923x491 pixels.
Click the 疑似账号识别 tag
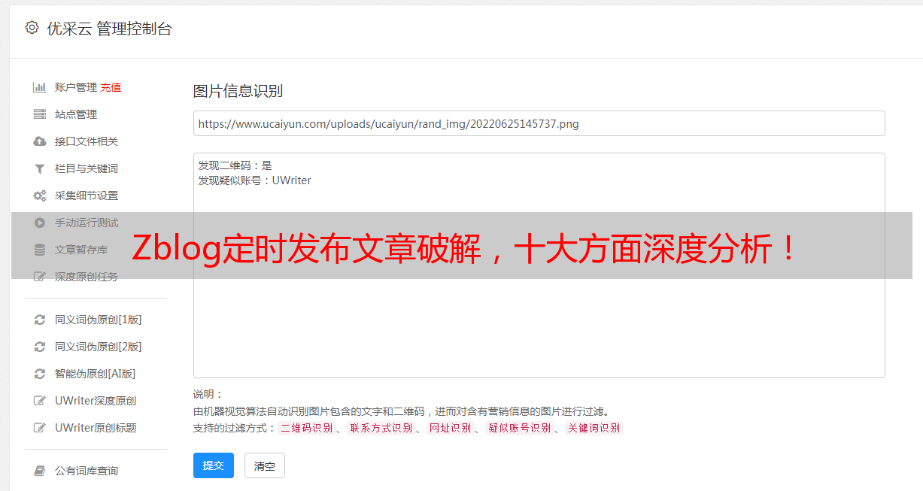tap(519, 428)
